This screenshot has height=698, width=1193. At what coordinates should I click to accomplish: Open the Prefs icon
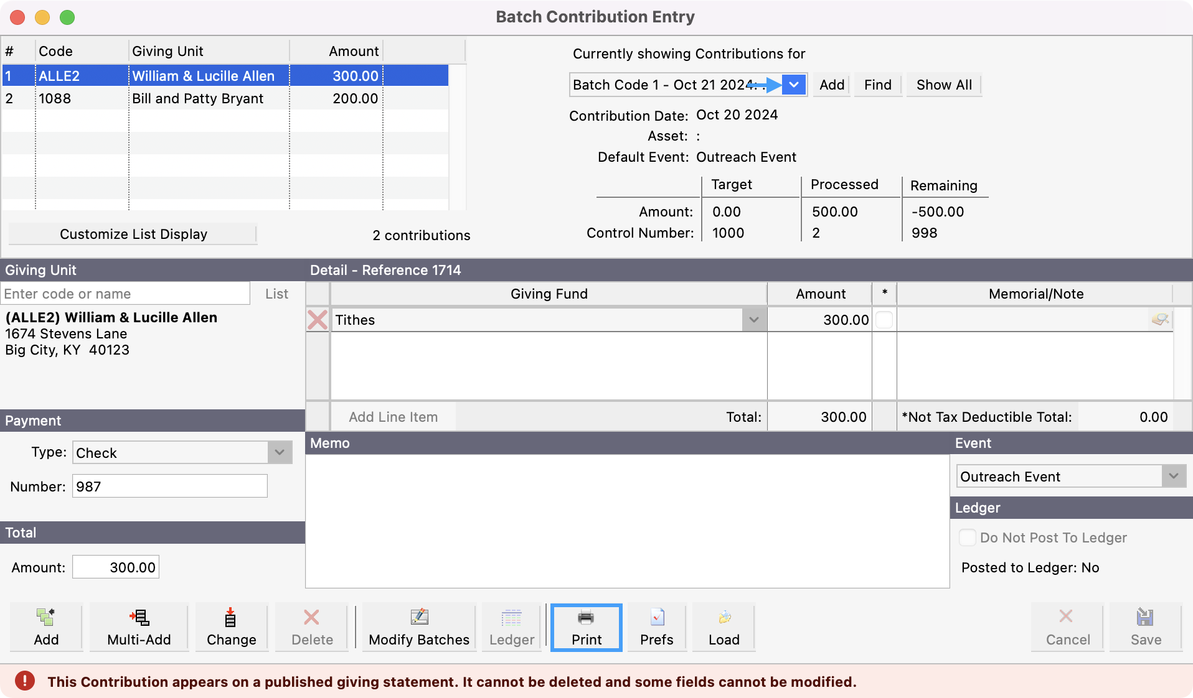coord(656,626)
